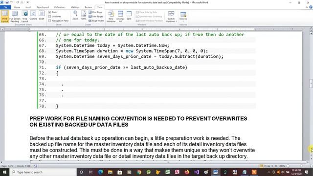Show hidden system tray icons
This screenshot has width=313, height=176.
[269, 172]
